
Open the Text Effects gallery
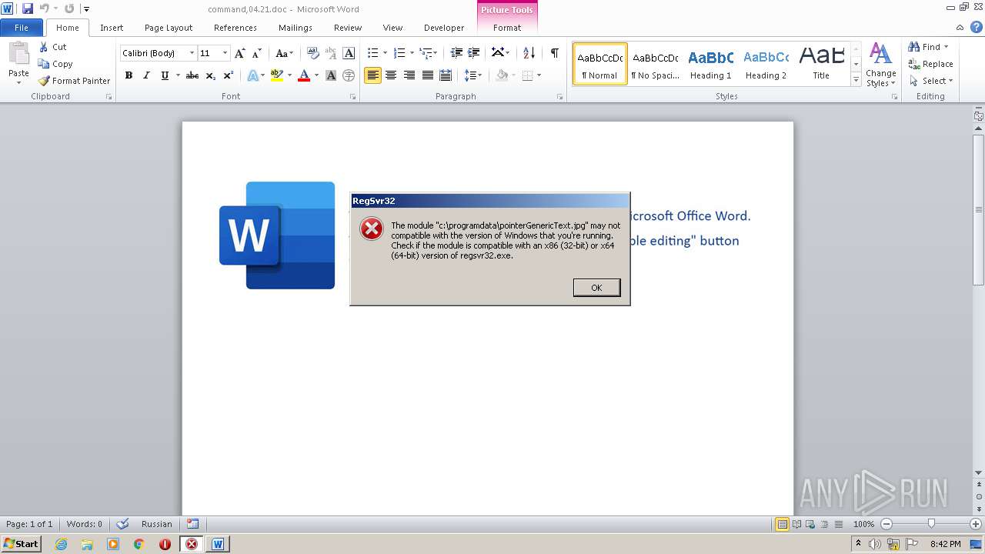pos(255,75)
